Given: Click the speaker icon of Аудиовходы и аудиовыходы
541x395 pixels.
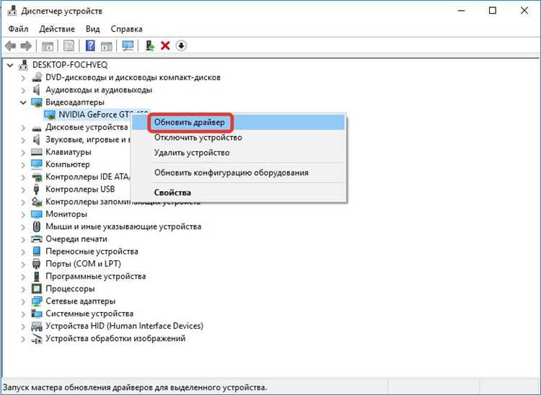Looking at the screenshot, I should coord(37,89).
